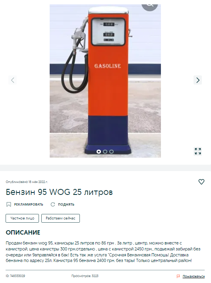The image size is (211, 283).
Task: Open fullscreen view with expand arrows icon
Action: point(197,151)
